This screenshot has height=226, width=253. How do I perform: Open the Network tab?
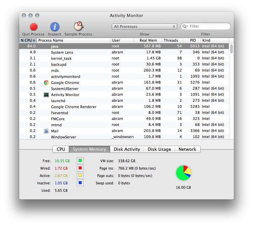[187, 149]
